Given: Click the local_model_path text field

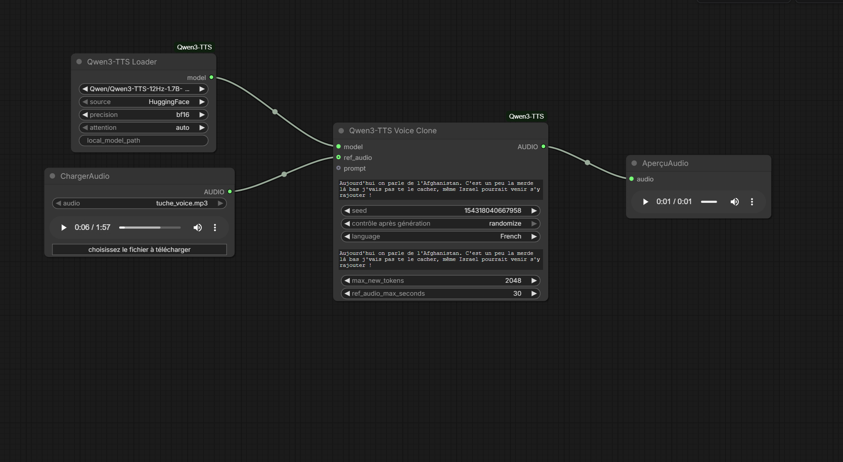Looking at the screenshot, I should click(143, 141).
